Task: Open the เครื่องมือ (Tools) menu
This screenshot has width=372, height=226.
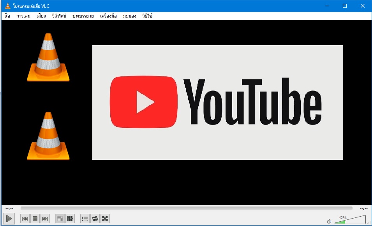Action: click(108, 16)
